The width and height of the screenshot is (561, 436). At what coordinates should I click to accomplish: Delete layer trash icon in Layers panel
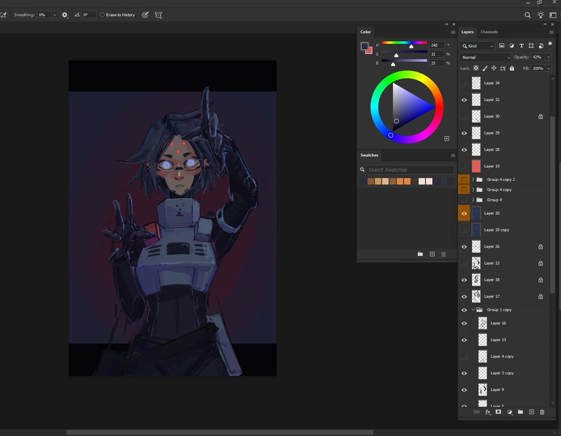542,412
